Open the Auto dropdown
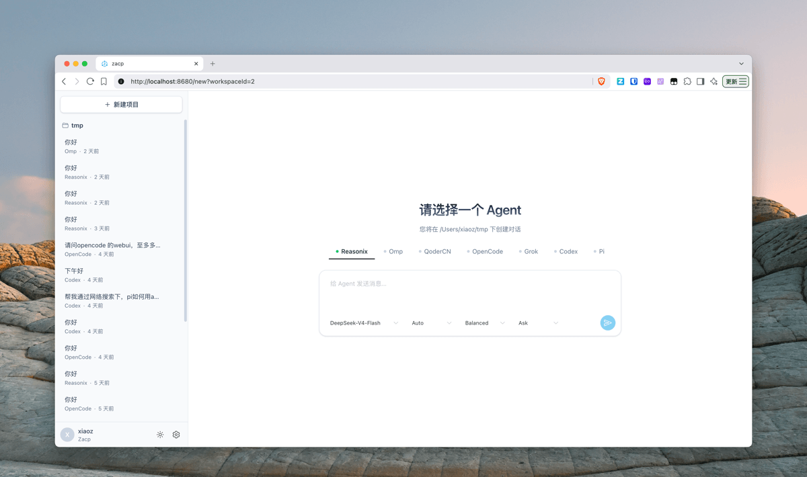This screenshot has width=807, height=477. (431, 323)
